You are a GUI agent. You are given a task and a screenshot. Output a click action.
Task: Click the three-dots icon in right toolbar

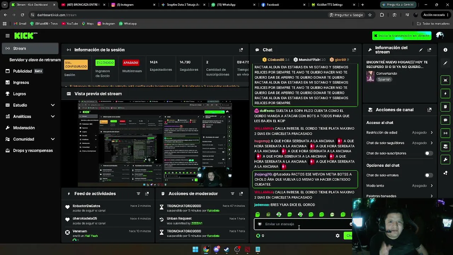click(x=446, y=173)
